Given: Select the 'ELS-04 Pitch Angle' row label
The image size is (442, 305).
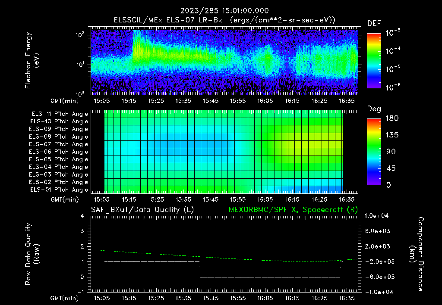Looking at the screenshot, I should (x=59, y=167).
